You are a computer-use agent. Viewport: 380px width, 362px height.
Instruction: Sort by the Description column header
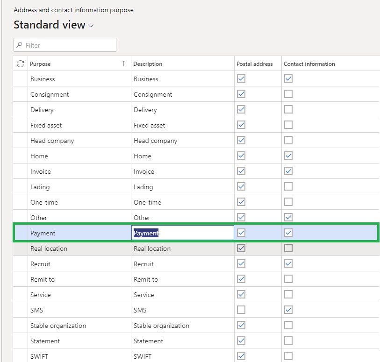[x=148, y=64]
